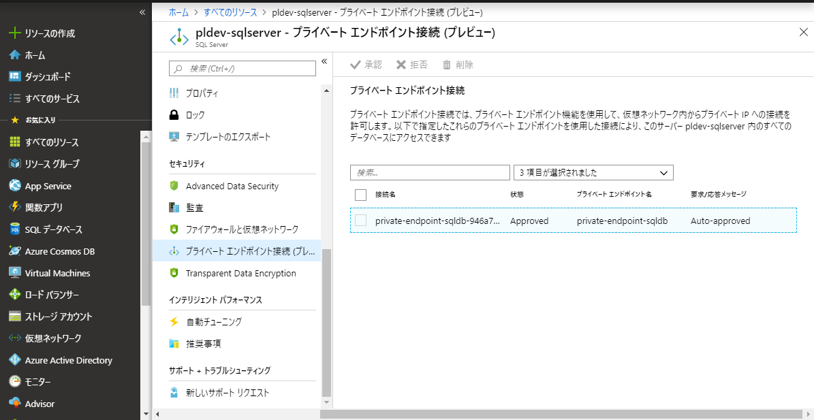Click the すべてのリソース breadcrumb link

coord(229,12)
